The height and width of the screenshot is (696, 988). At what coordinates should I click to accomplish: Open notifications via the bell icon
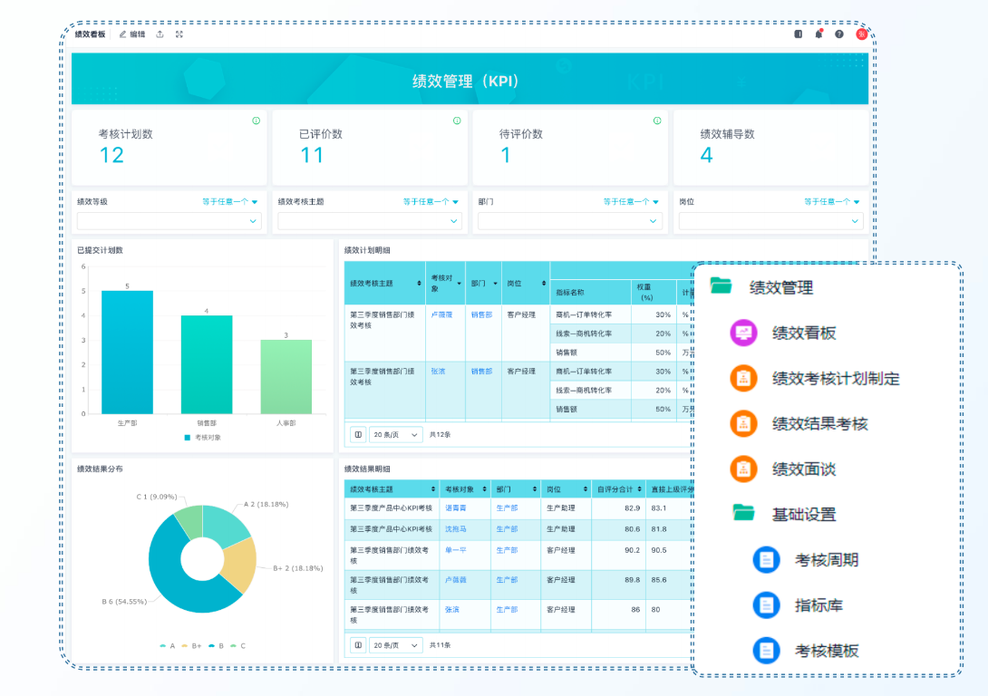(x=818, y=34)
